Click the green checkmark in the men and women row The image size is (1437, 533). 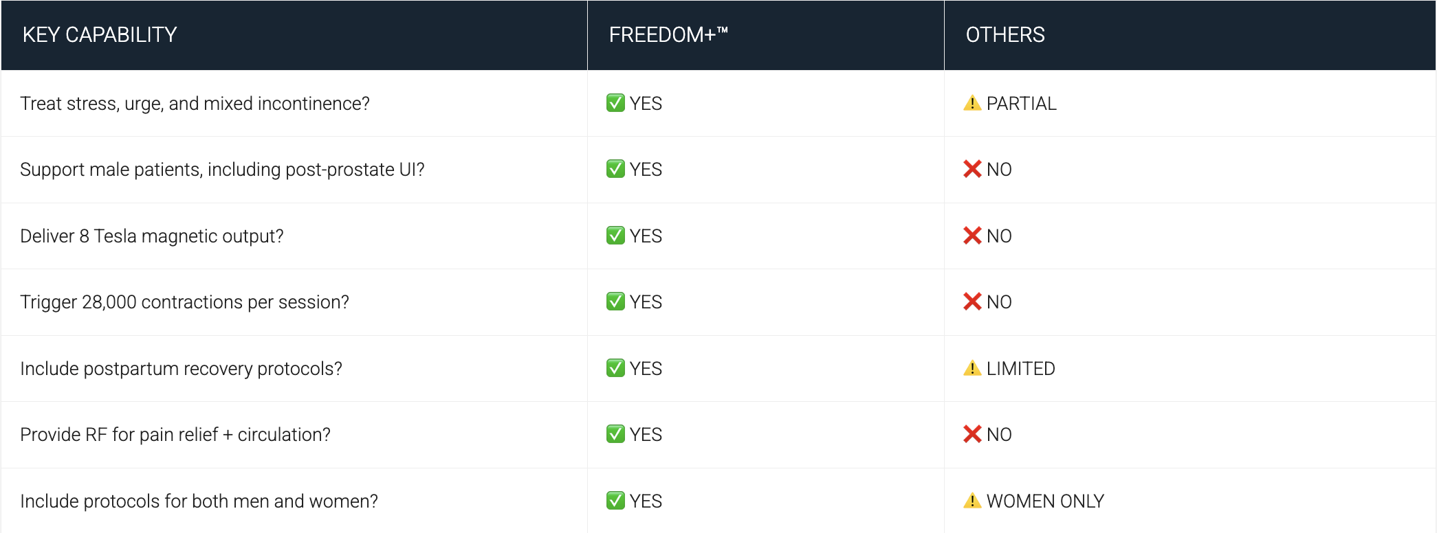[x=615, y=501]
